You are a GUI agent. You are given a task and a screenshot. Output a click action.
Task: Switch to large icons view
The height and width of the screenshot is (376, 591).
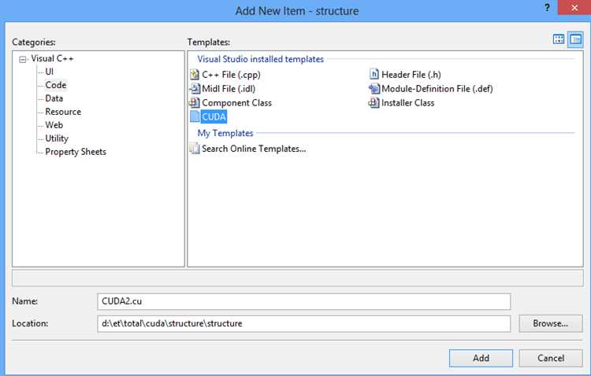pyautogui.click(x=559, y=39)
